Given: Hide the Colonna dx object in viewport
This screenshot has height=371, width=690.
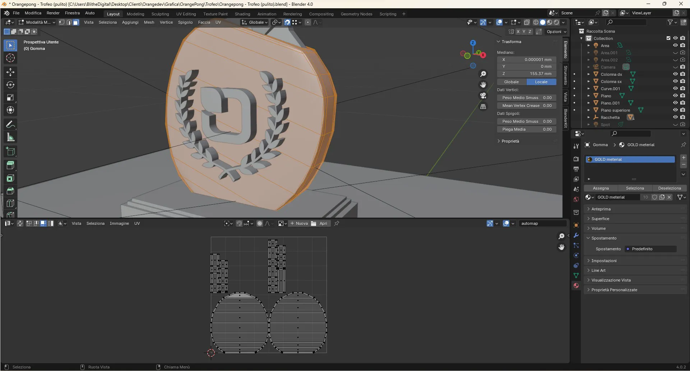Looking at the screenshot, I should point(675,74).
